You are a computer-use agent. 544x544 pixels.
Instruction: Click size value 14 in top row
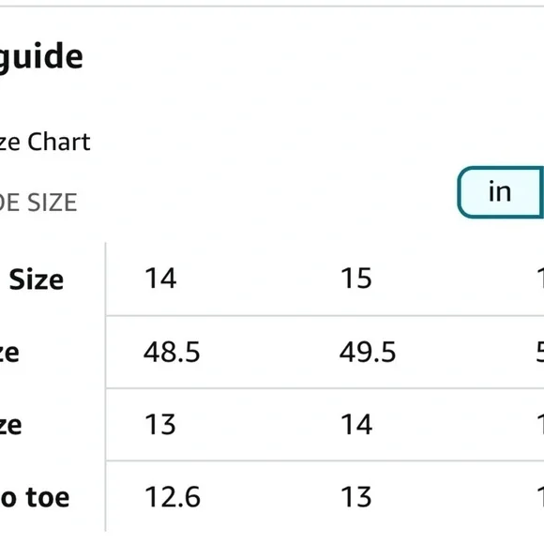point(160,279)
